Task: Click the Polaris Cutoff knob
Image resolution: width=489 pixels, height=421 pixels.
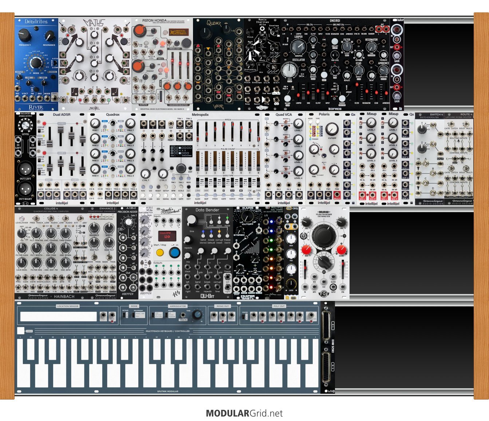Action: 332,129
